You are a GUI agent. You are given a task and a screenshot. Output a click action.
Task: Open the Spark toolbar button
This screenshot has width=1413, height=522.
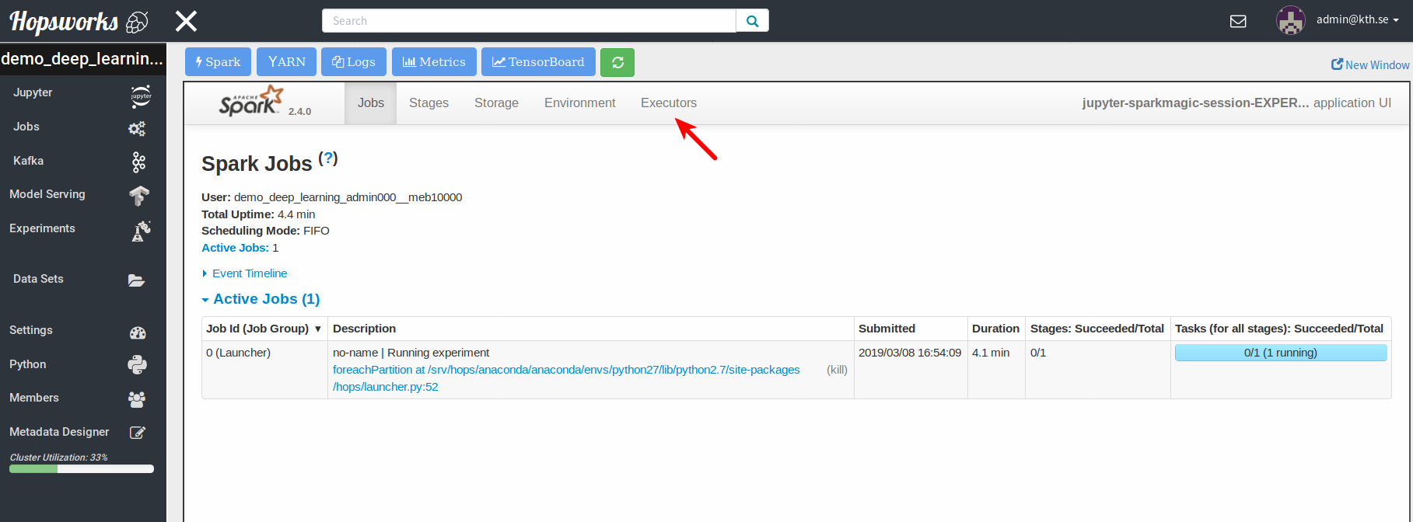point(218,62)
